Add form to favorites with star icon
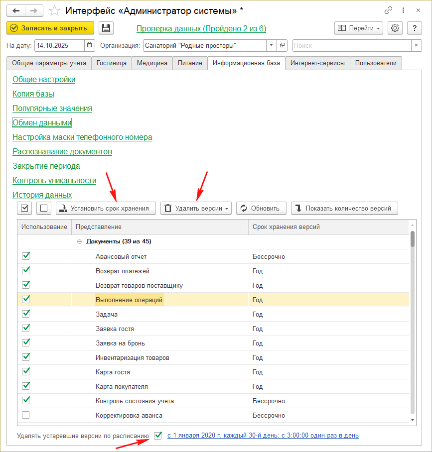 (55, 10)
